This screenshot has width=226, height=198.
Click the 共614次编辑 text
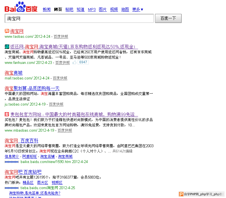(122, 151)
